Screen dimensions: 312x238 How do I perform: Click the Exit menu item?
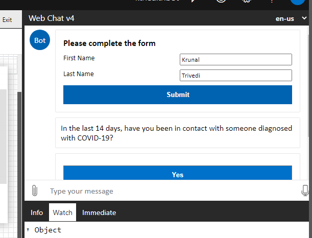tap(7, 20)
